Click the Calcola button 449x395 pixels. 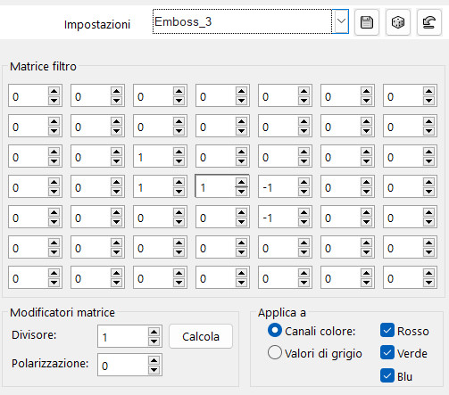(201, 336)
